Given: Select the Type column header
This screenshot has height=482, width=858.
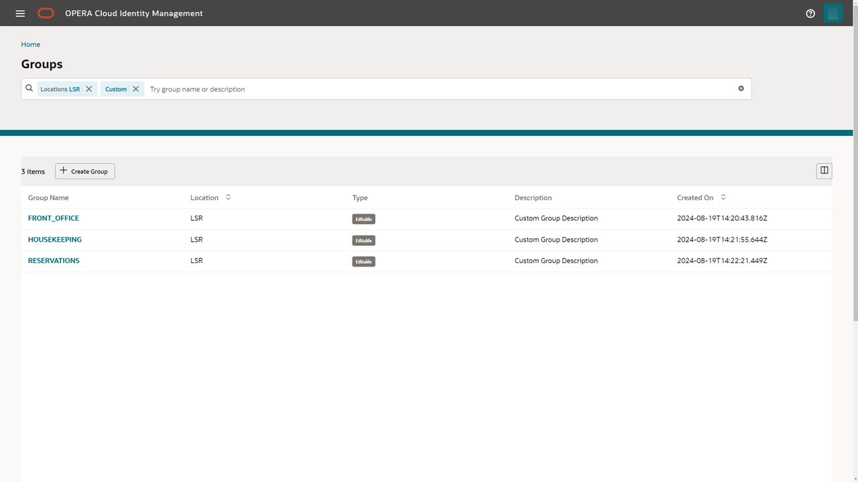Looking at the screenshot, I should (x=360, y=198).
